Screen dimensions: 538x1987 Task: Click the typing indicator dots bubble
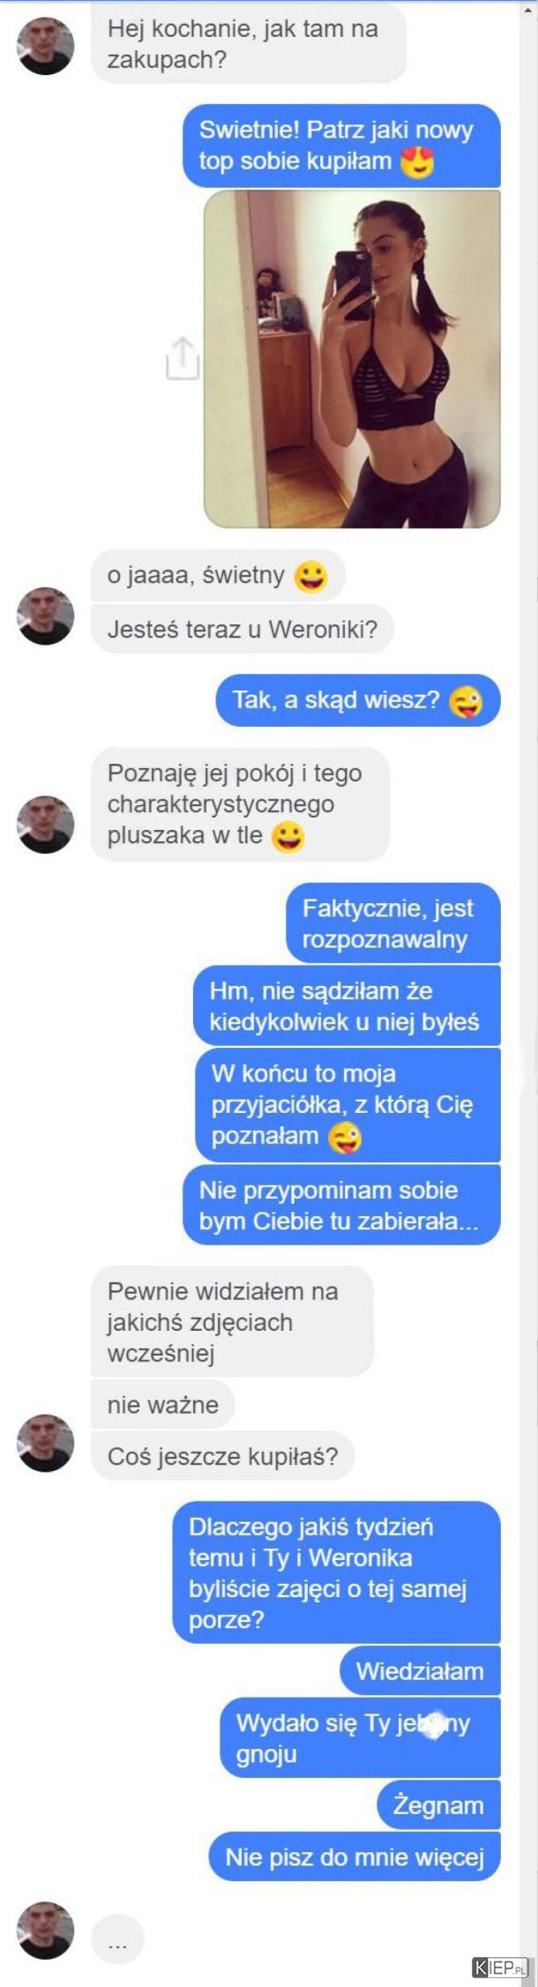[x=117, y=1938]
